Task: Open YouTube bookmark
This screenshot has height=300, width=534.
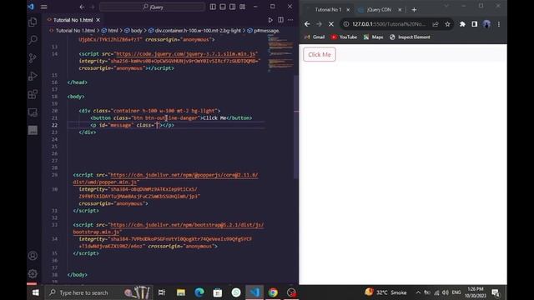Action: (x=344, y=37)
